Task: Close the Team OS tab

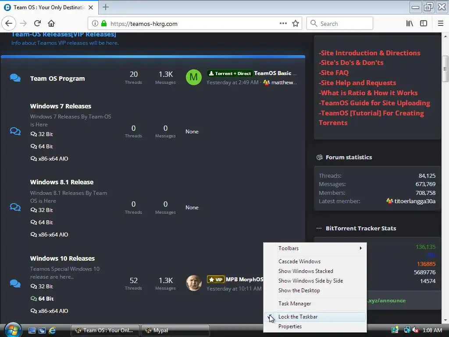Action: click(91, 7)
